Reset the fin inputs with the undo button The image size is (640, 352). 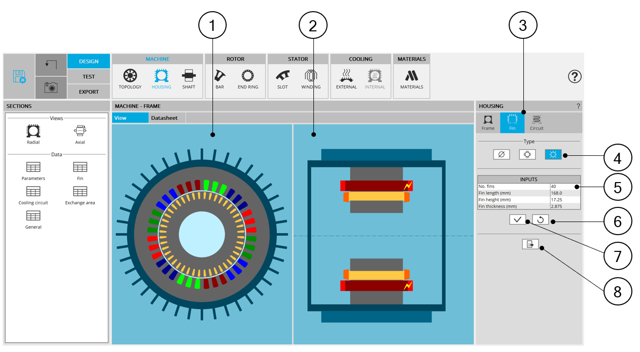click(x=541, y=219)
